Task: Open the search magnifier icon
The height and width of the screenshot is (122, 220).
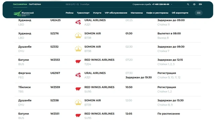Action: coord(188,4)
